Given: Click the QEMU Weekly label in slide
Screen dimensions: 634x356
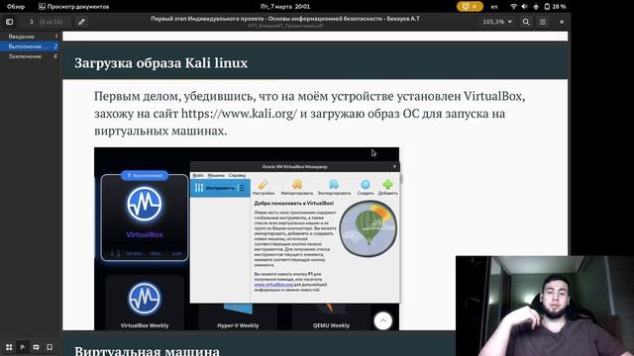Looking at the screenshot, I should 331,325.
